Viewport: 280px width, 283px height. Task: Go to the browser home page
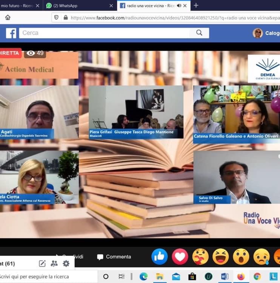tap(8, 17)
